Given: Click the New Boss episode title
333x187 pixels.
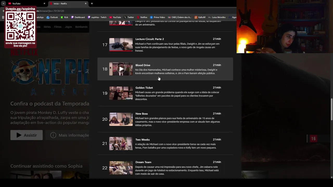Looking at the screenshot, I should [x=142, y=114].
